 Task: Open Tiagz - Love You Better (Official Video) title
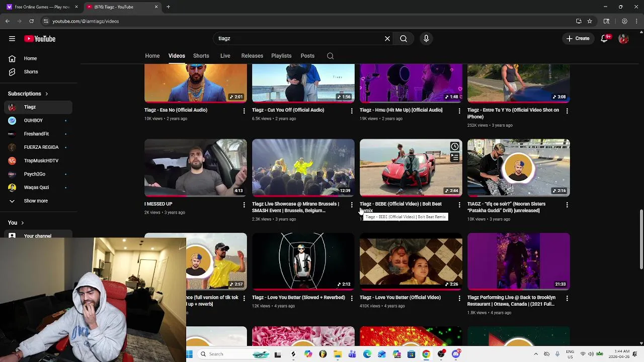click(400, 298)
